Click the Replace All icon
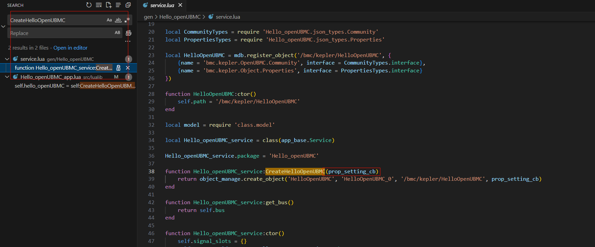The width and height of the screenshot is (595, 247). [128, 33]
